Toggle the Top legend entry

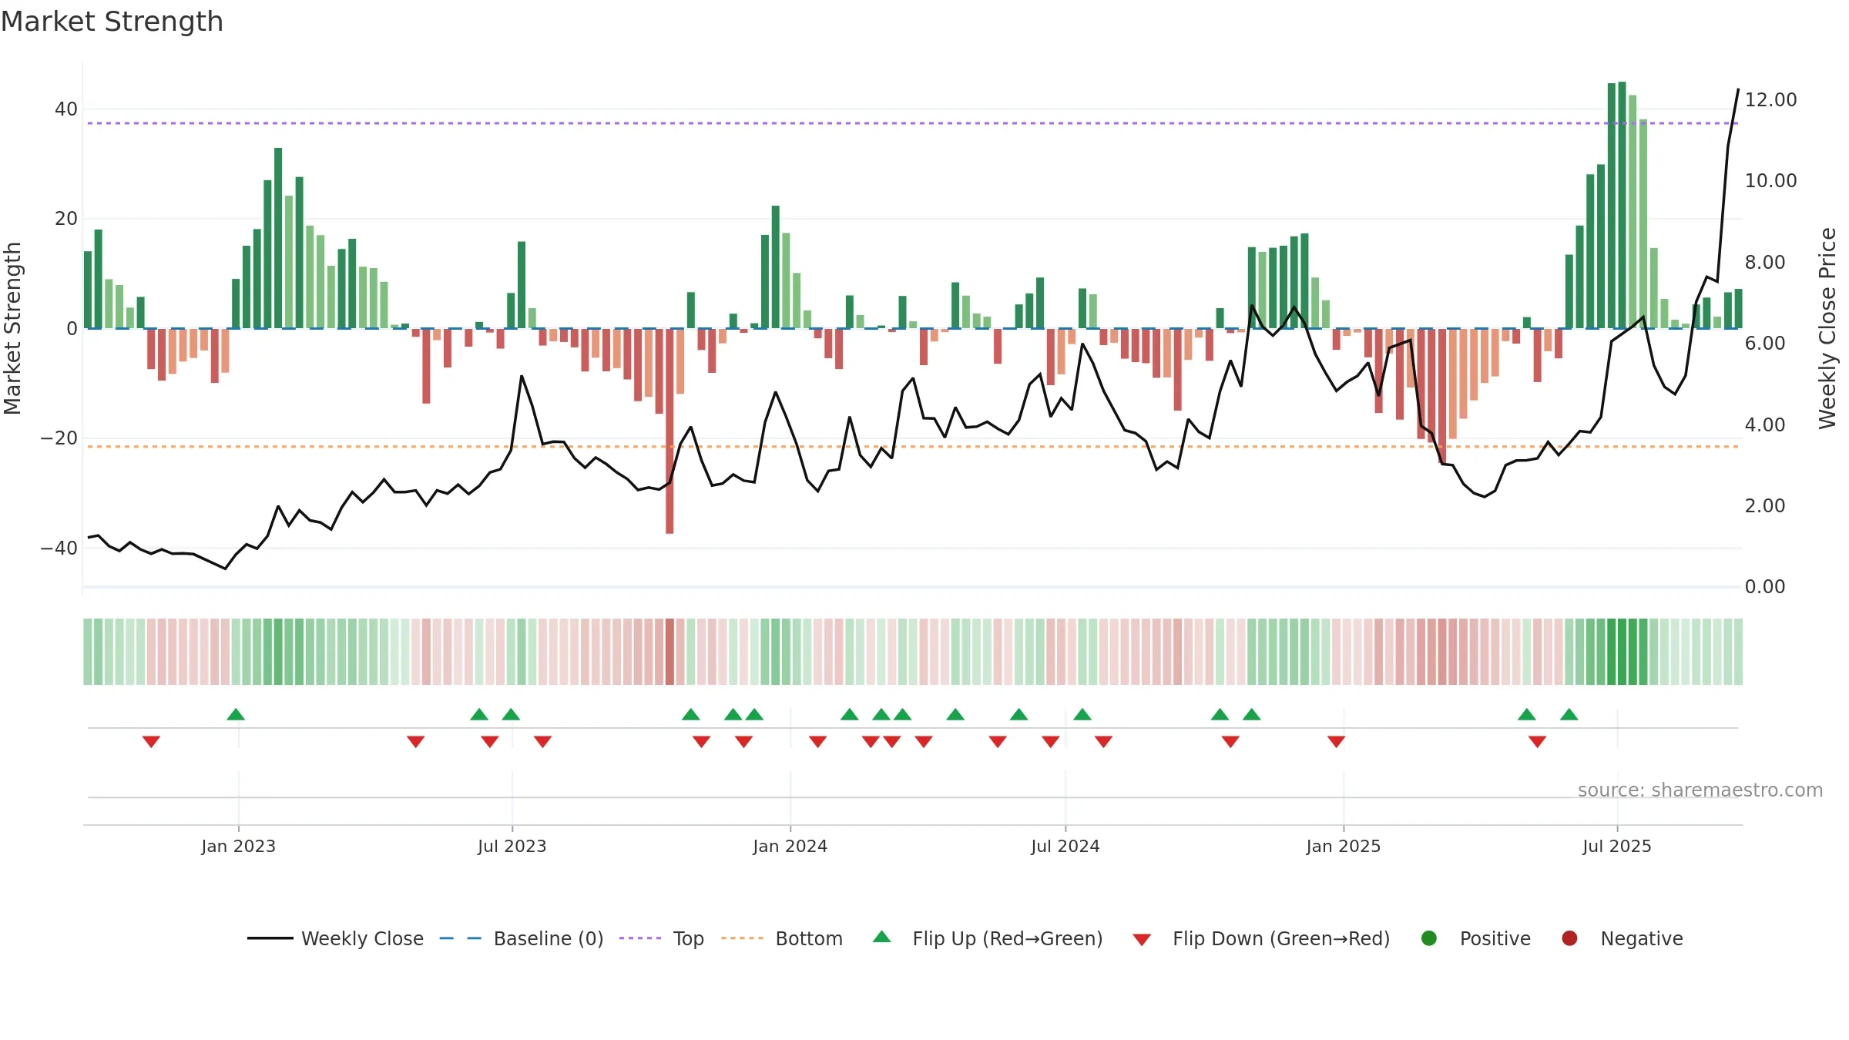coord(662,938)
